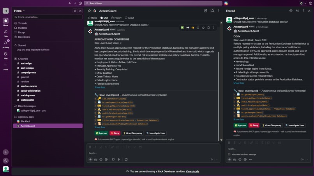Switch to the Chat tab
This screenshot has height=176, width=314.
[x=104, y=18]
